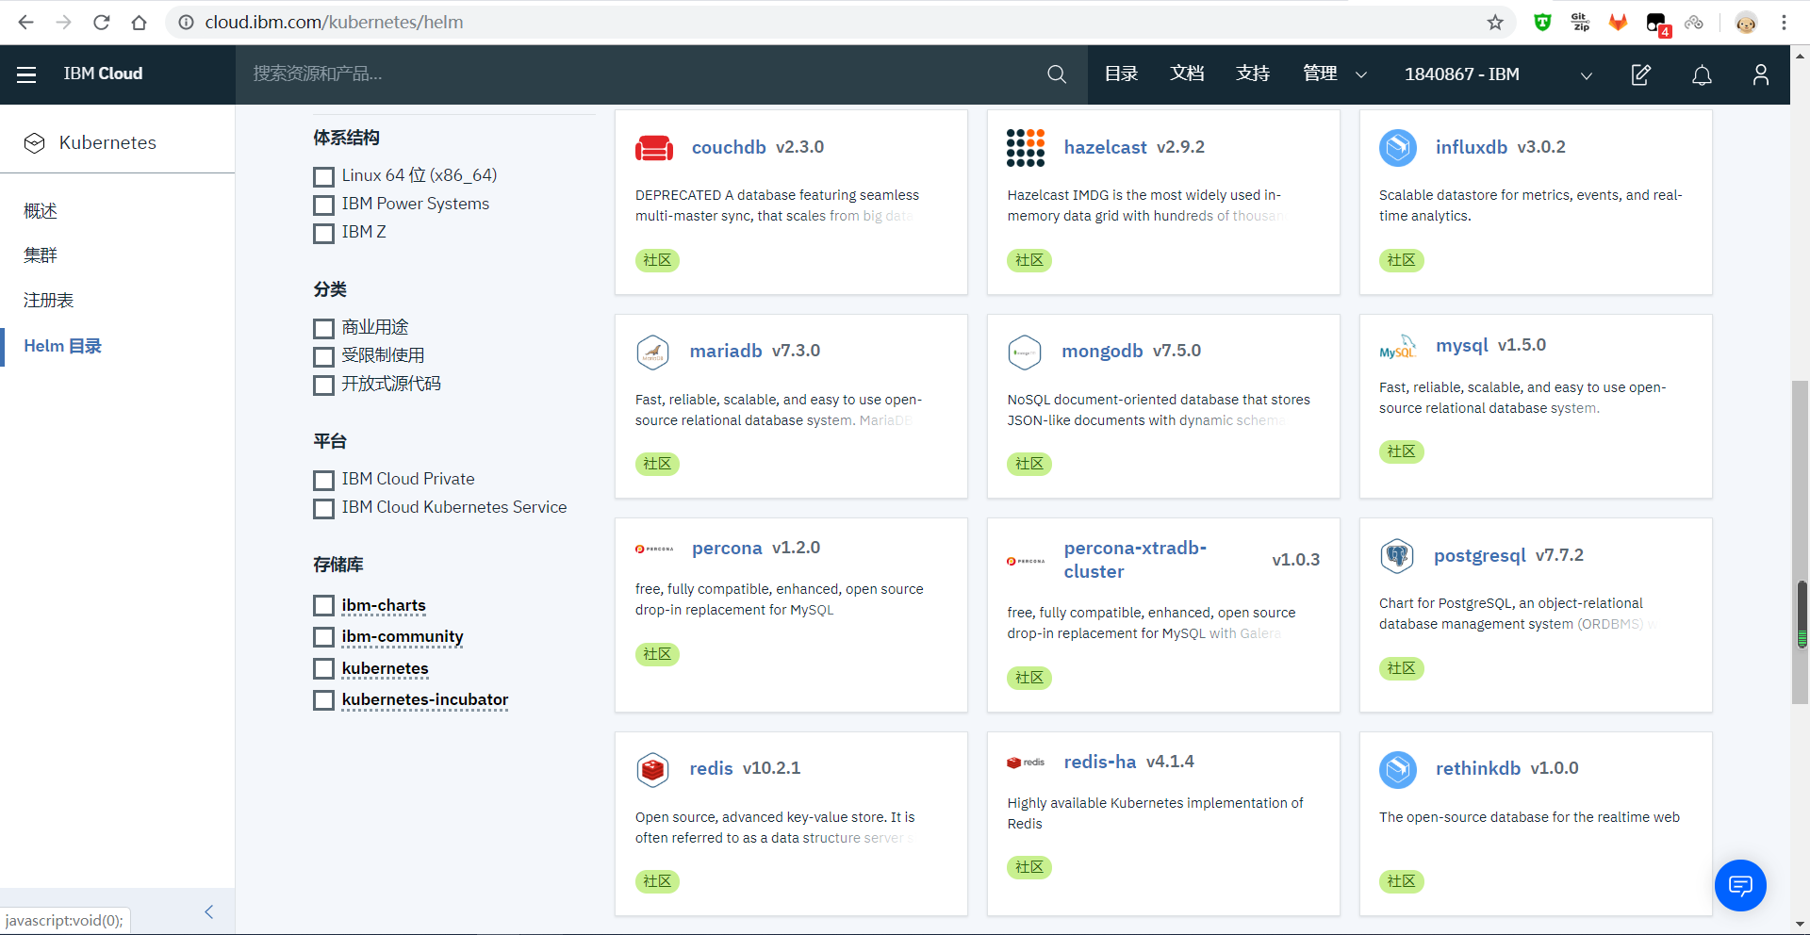Open the mariadb chart link

(726, 352)
